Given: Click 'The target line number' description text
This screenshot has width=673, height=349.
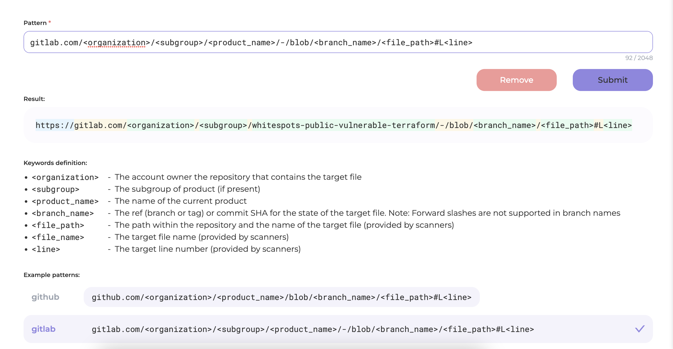Looking at the screenshot, I should (208, 249).
